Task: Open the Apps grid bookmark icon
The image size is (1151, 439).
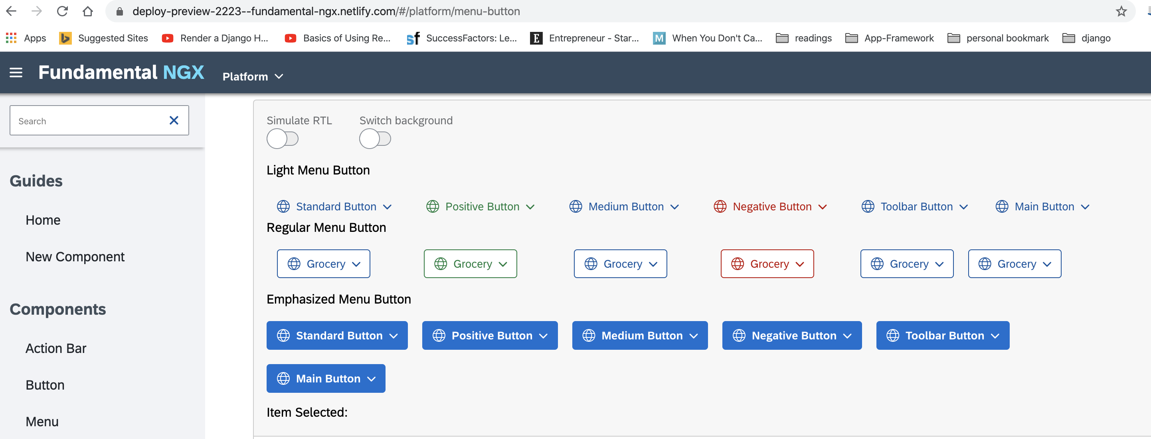Action: coord(11,38)
